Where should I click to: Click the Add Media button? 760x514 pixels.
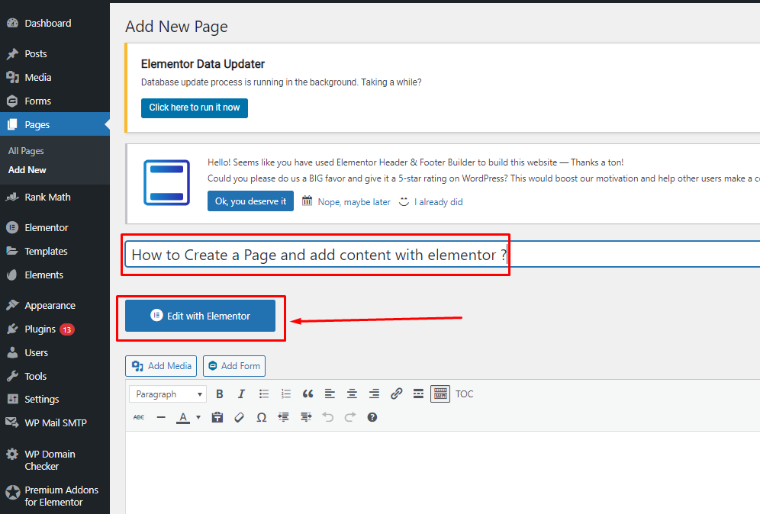(x=161, y=366)
